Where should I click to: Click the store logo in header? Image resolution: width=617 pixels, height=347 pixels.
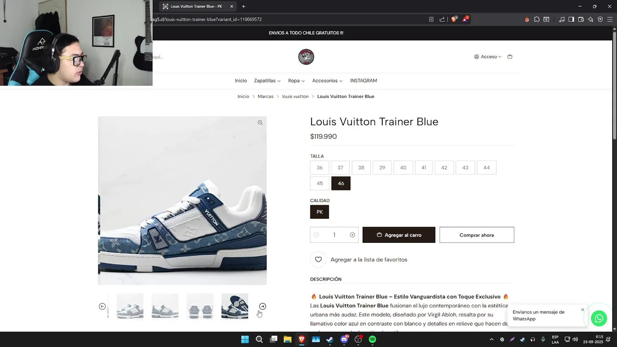click(306, 57)
